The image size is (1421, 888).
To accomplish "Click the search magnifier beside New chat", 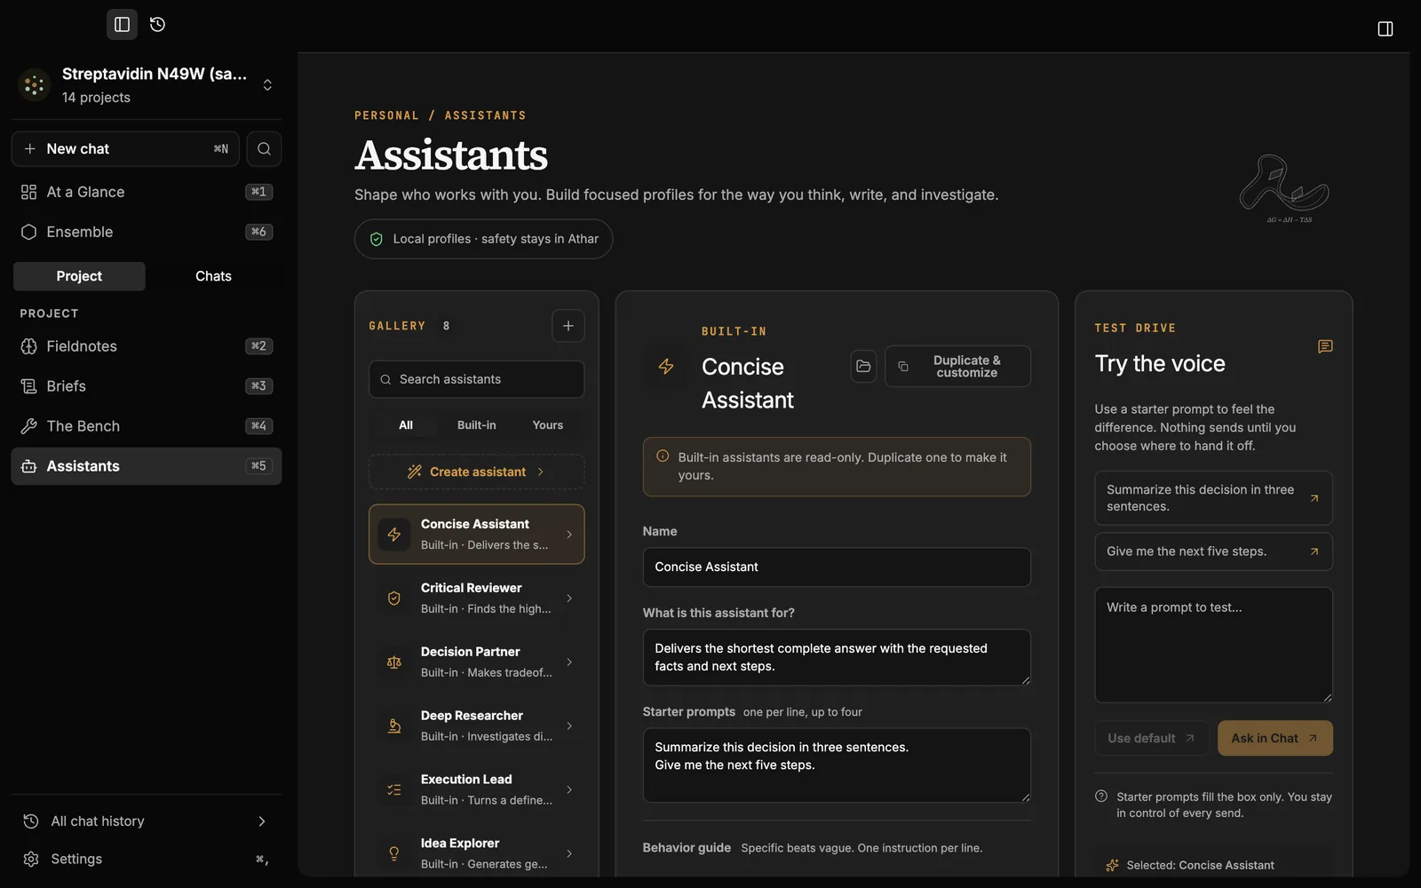I will (264, 149).
